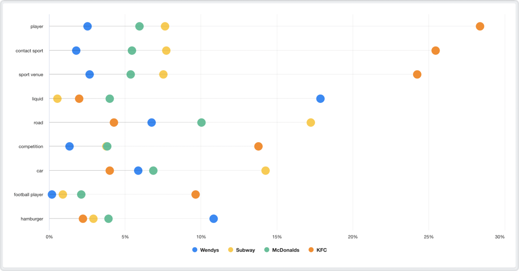
Task: Select McDonalds dot in the car row
Action: [x=153, y=171]
